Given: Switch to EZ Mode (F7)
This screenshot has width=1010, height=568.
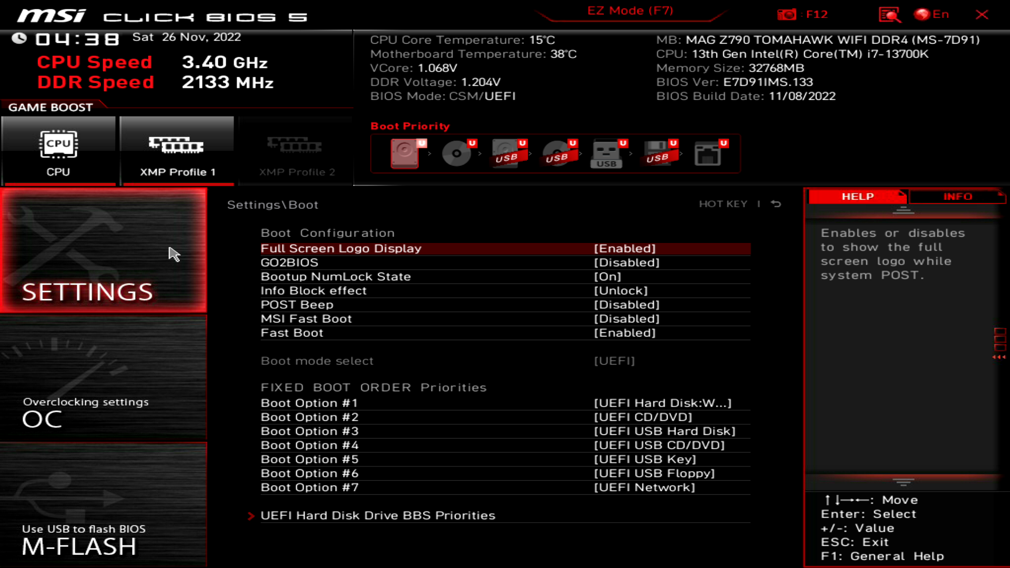Looking at the screenshot, I should click(x=630, y=11).
